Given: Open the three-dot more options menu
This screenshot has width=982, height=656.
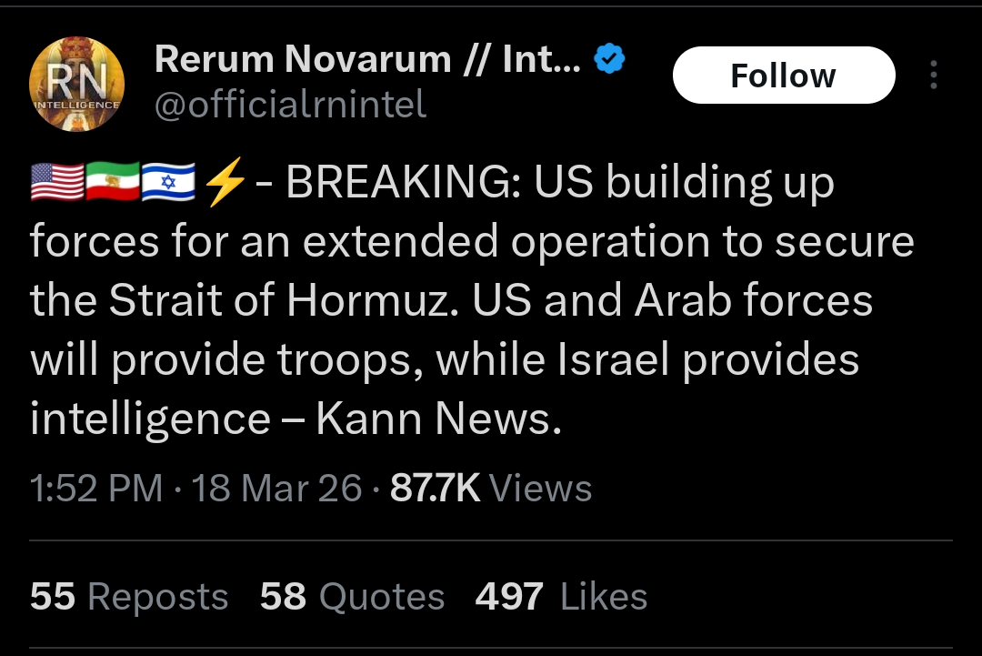Looking at the screenshot, I should click(x=933, y=76).
